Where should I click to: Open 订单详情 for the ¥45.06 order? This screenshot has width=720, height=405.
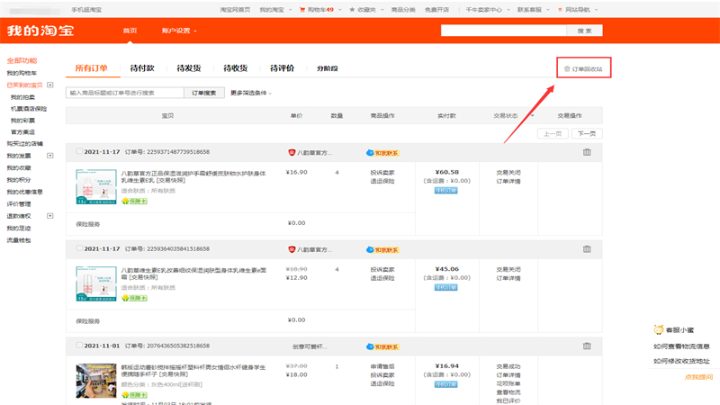[x=508, y=278]
